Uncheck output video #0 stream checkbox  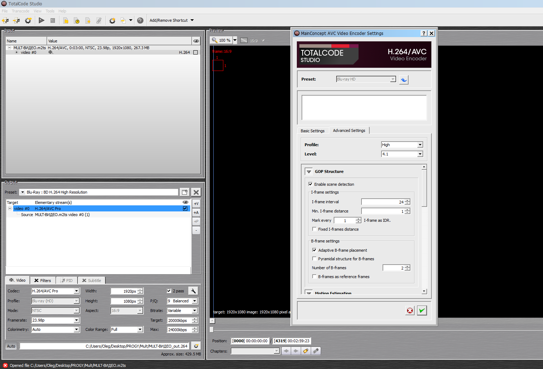pyautogui.click(x=185, y=209)
